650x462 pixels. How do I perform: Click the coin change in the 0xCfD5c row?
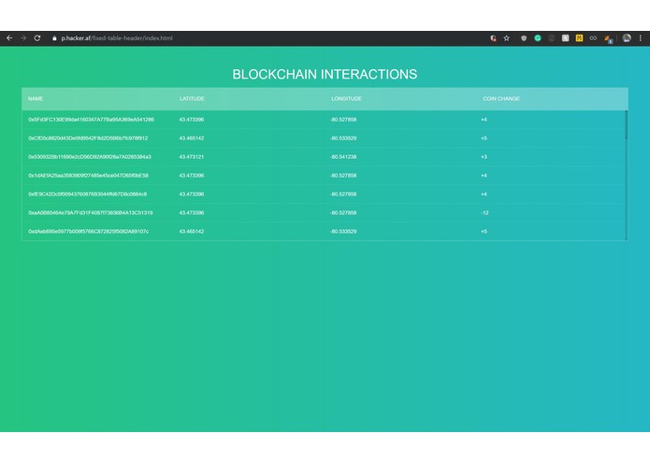pyautogui.click(x=484, y=138)
